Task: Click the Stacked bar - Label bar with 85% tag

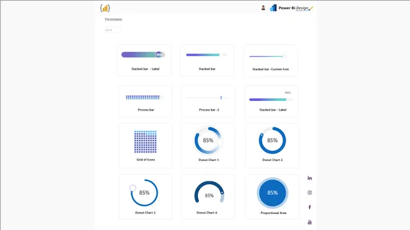Action: pyautogui.click(x=270, y=100)
